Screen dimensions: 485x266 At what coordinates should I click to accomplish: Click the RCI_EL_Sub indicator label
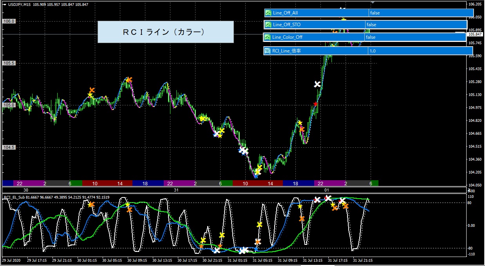click(15, 197)
